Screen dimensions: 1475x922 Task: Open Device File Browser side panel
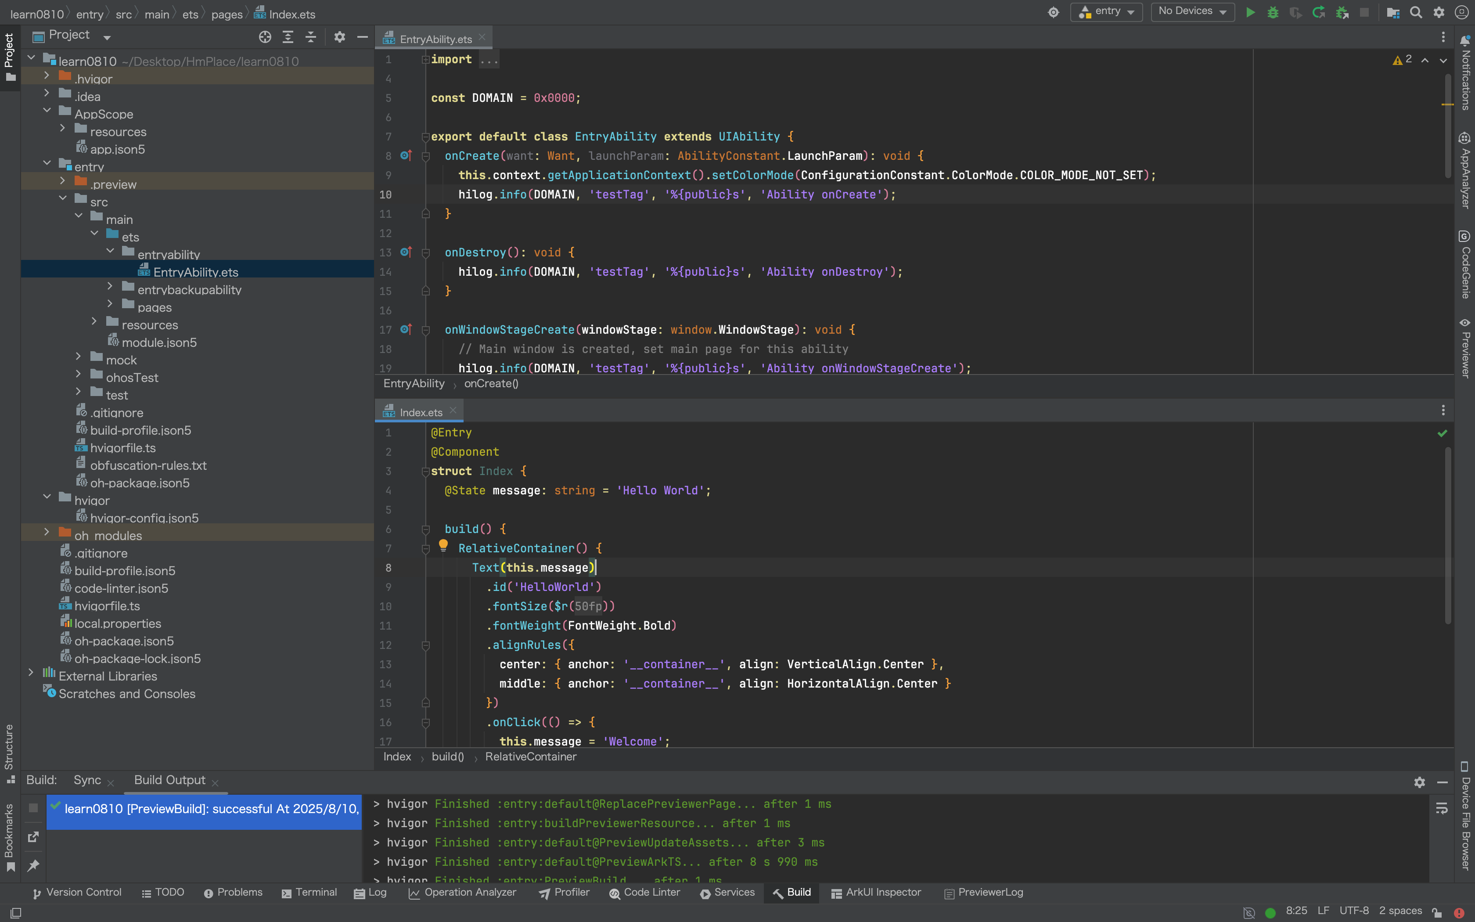coord(1465,815)
